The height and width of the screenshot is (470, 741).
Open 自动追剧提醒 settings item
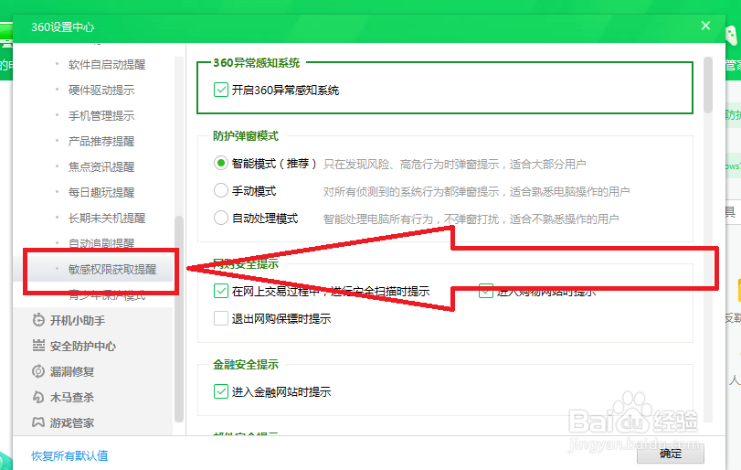101,243
